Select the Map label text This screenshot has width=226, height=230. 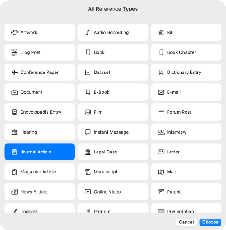tap(171, 172)
